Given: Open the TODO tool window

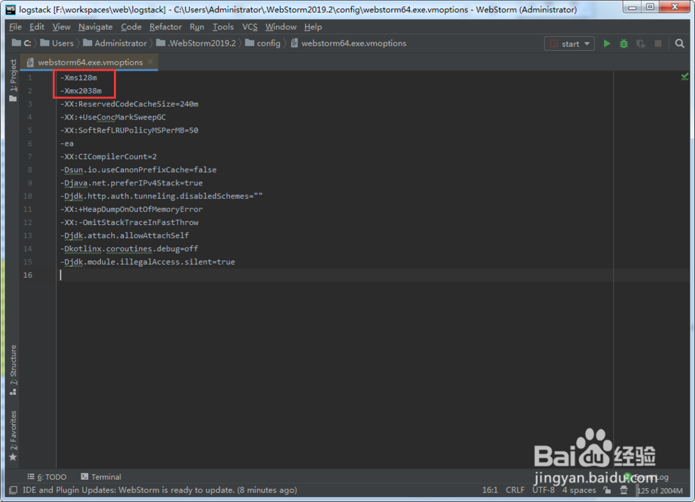Looking at the screenshot, I should pos(47,477).
